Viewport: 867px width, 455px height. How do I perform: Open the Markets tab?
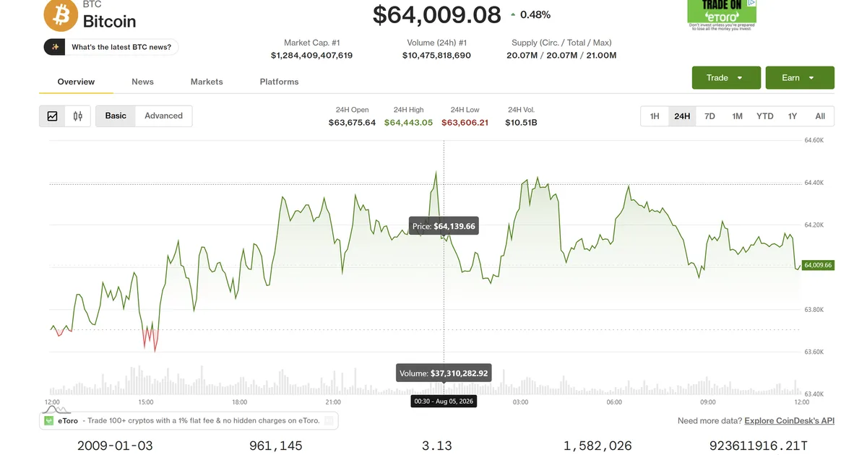[x=207, y=82]
